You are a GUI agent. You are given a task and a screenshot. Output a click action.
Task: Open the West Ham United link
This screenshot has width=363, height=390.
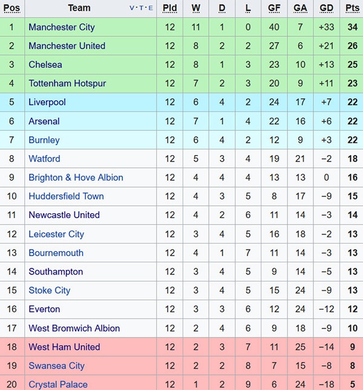pos(64,347)
